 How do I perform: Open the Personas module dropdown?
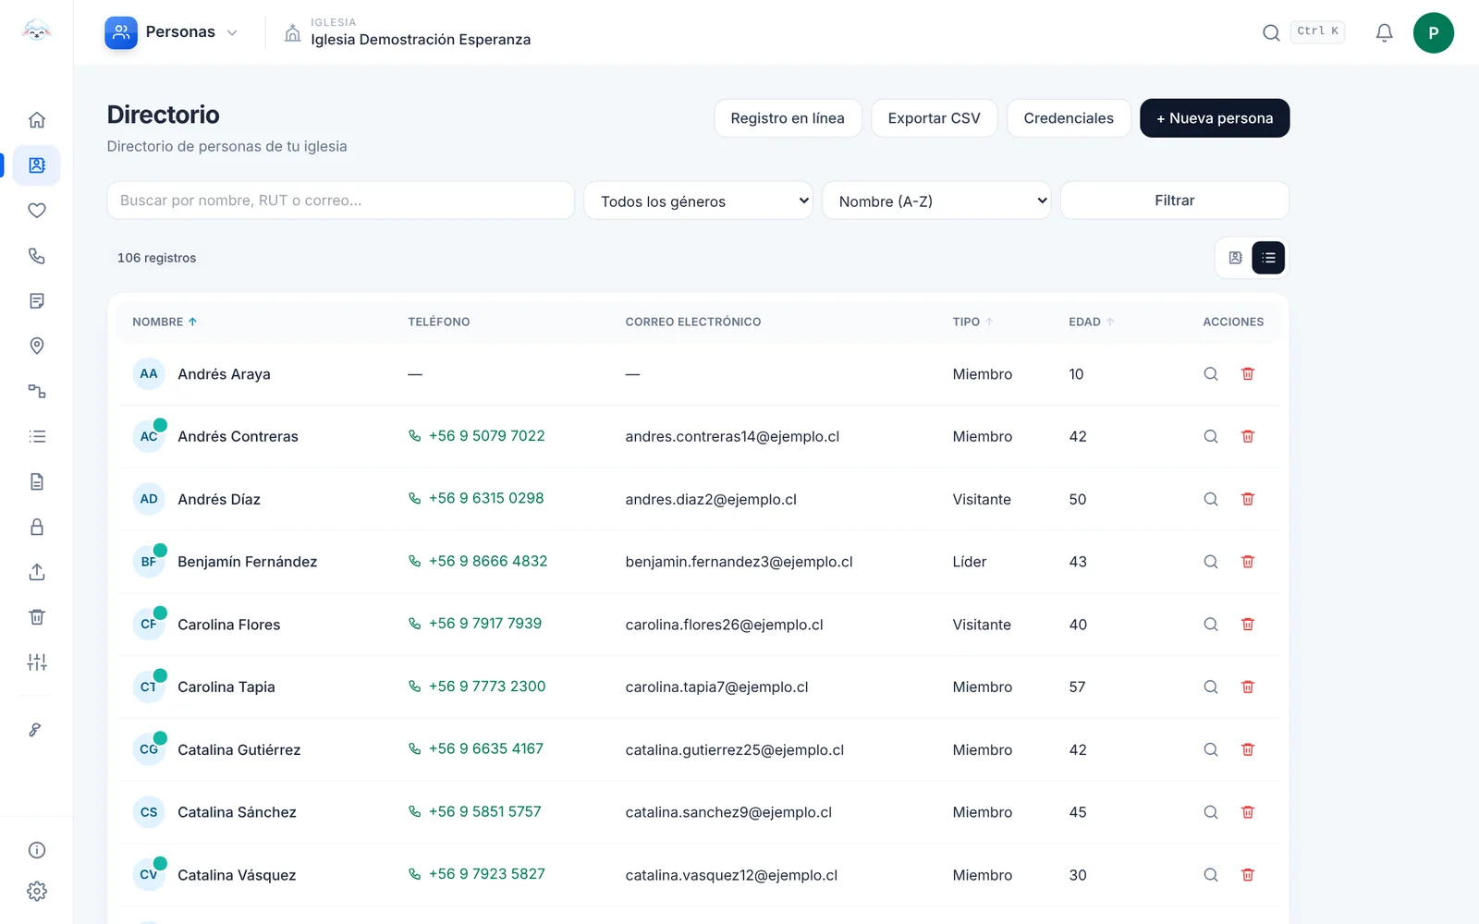coord(172,32)
